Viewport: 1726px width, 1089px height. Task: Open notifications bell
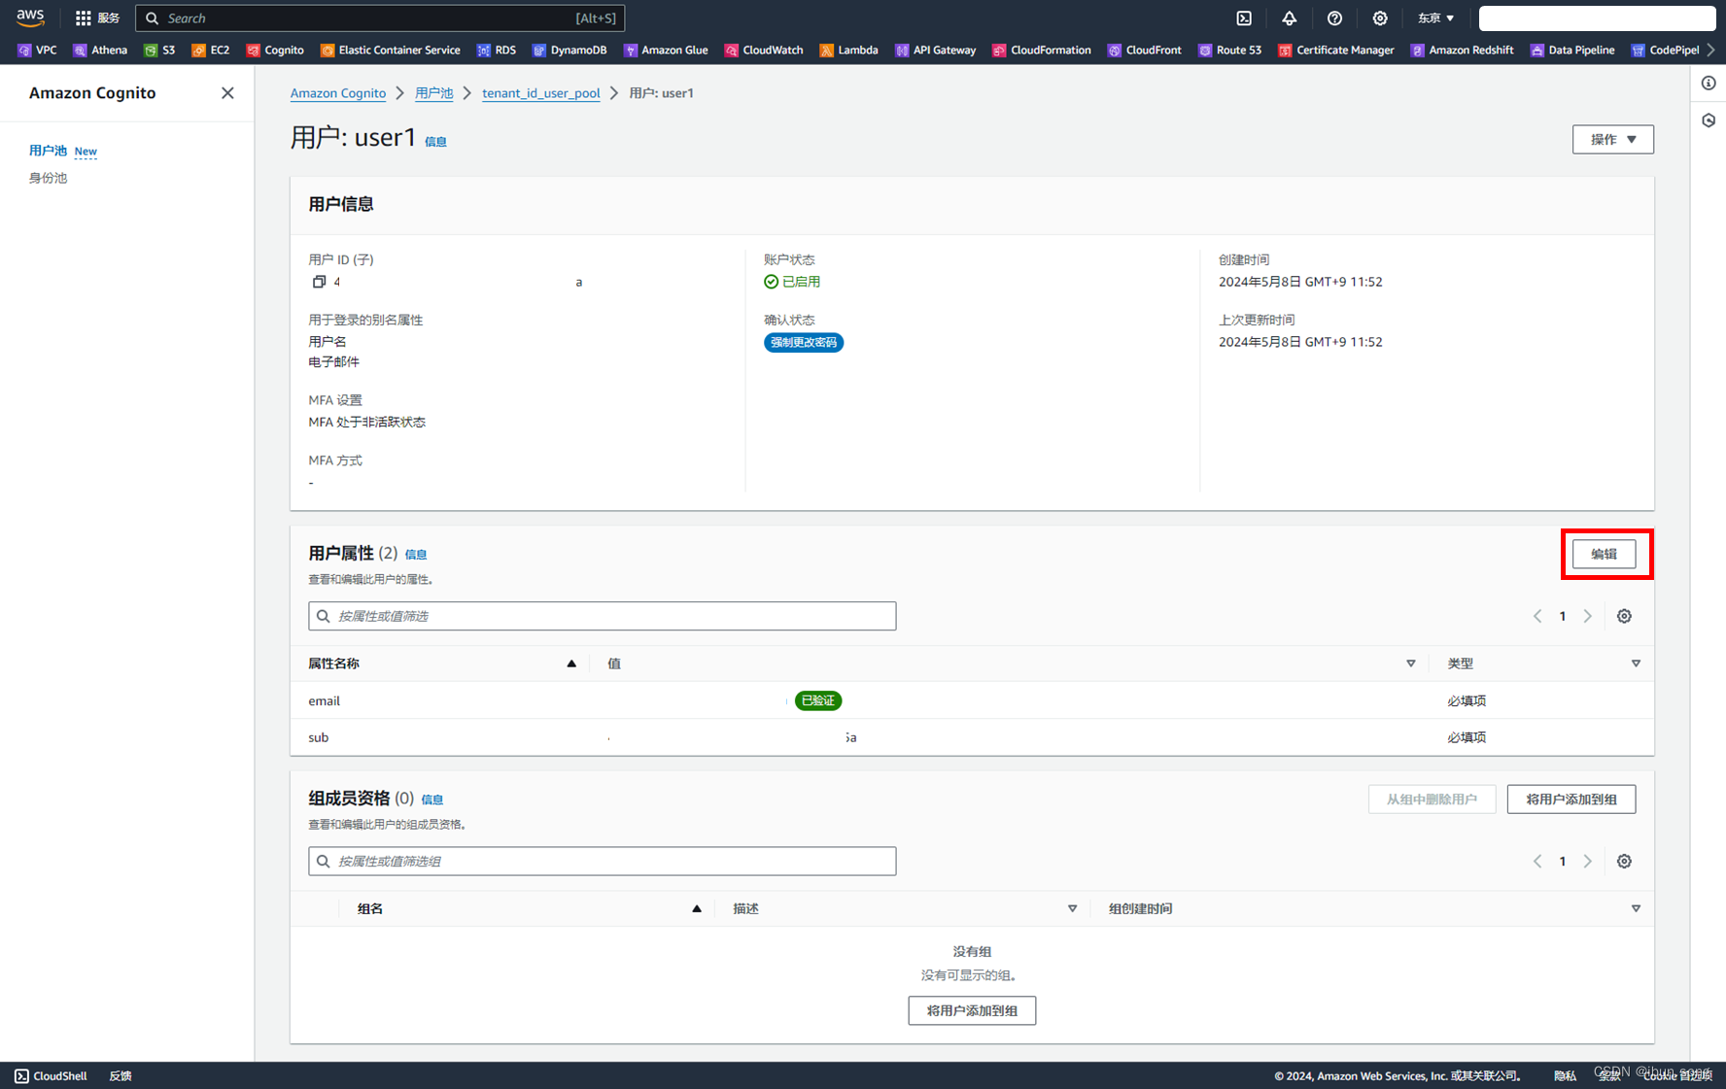(1289, 17)
